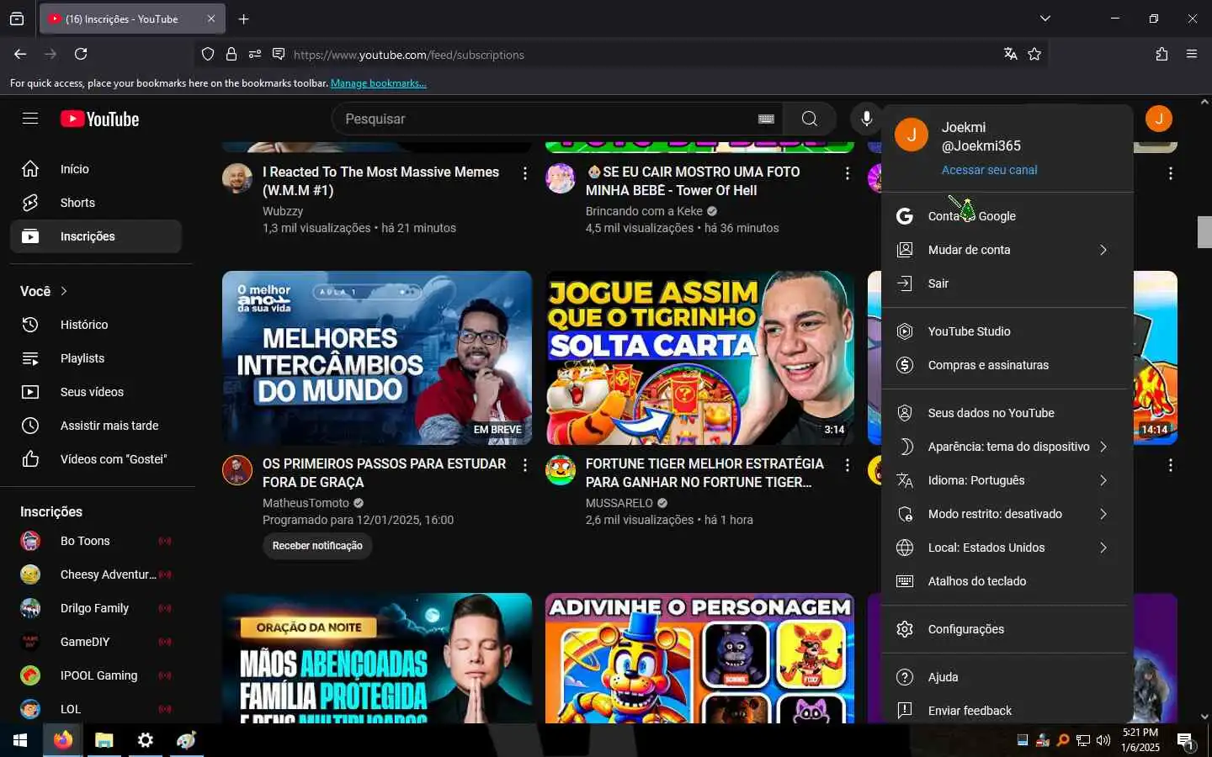
Task: Click the YouTube logo
Action: click(x=99, y=119)
